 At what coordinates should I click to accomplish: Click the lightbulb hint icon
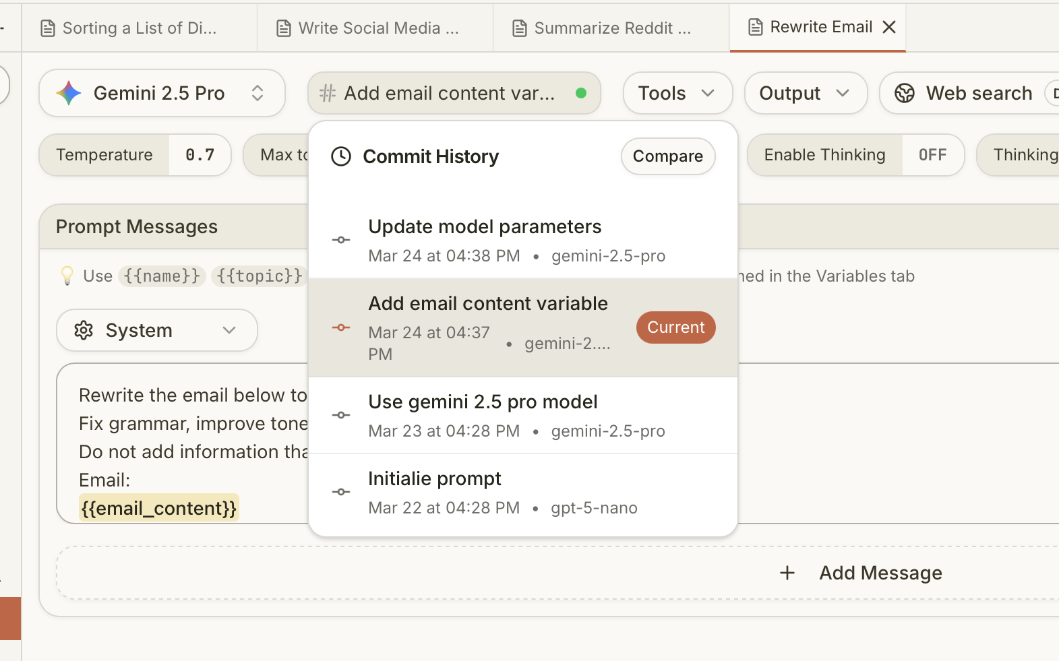tap(67, 276)
